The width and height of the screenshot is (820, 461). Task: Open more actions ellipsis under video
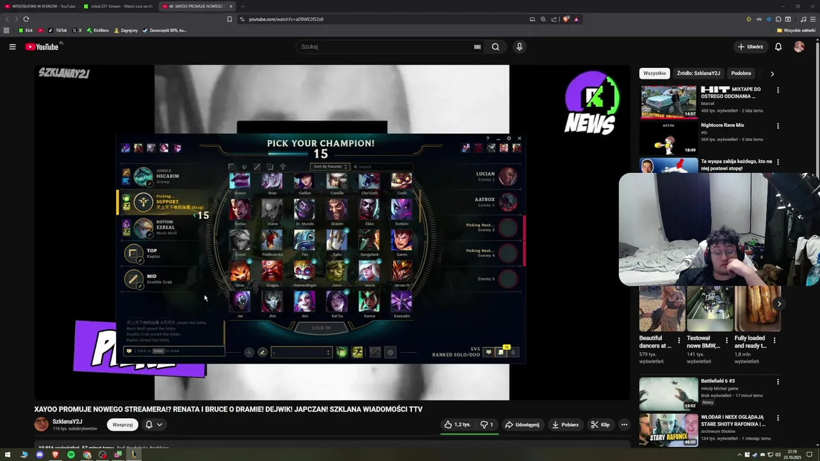pos(624,425)
